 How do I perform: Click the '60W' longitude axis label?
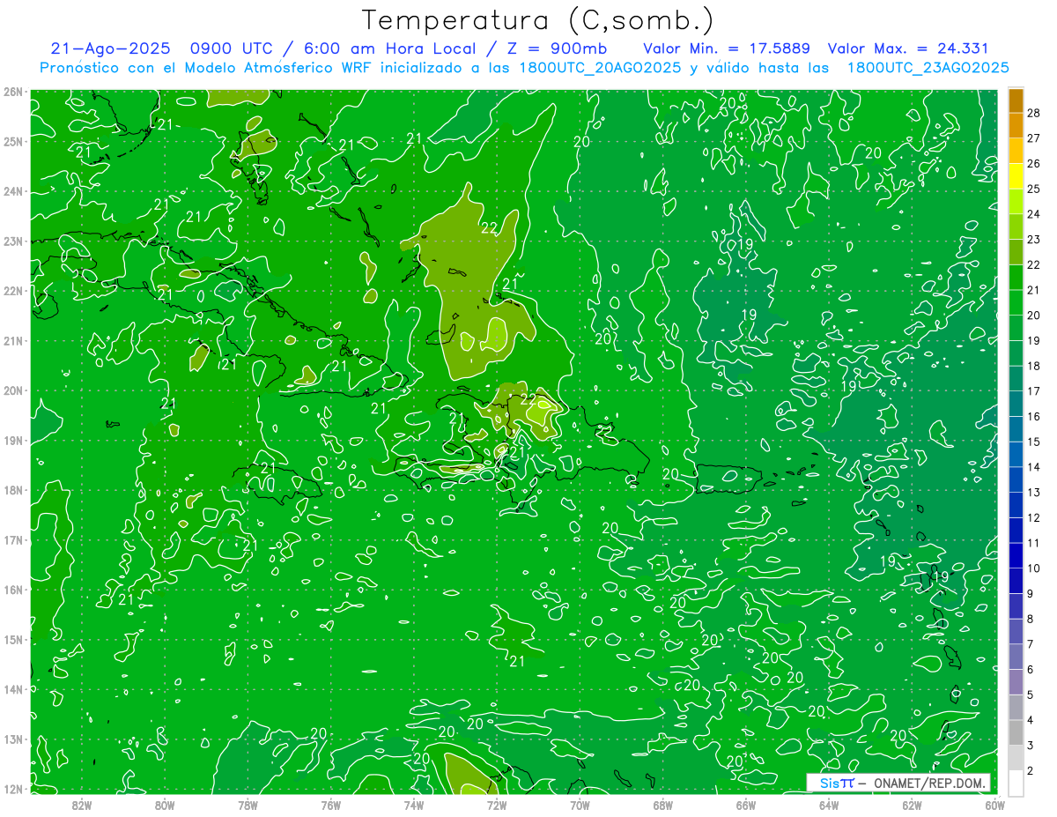[994, 806]
